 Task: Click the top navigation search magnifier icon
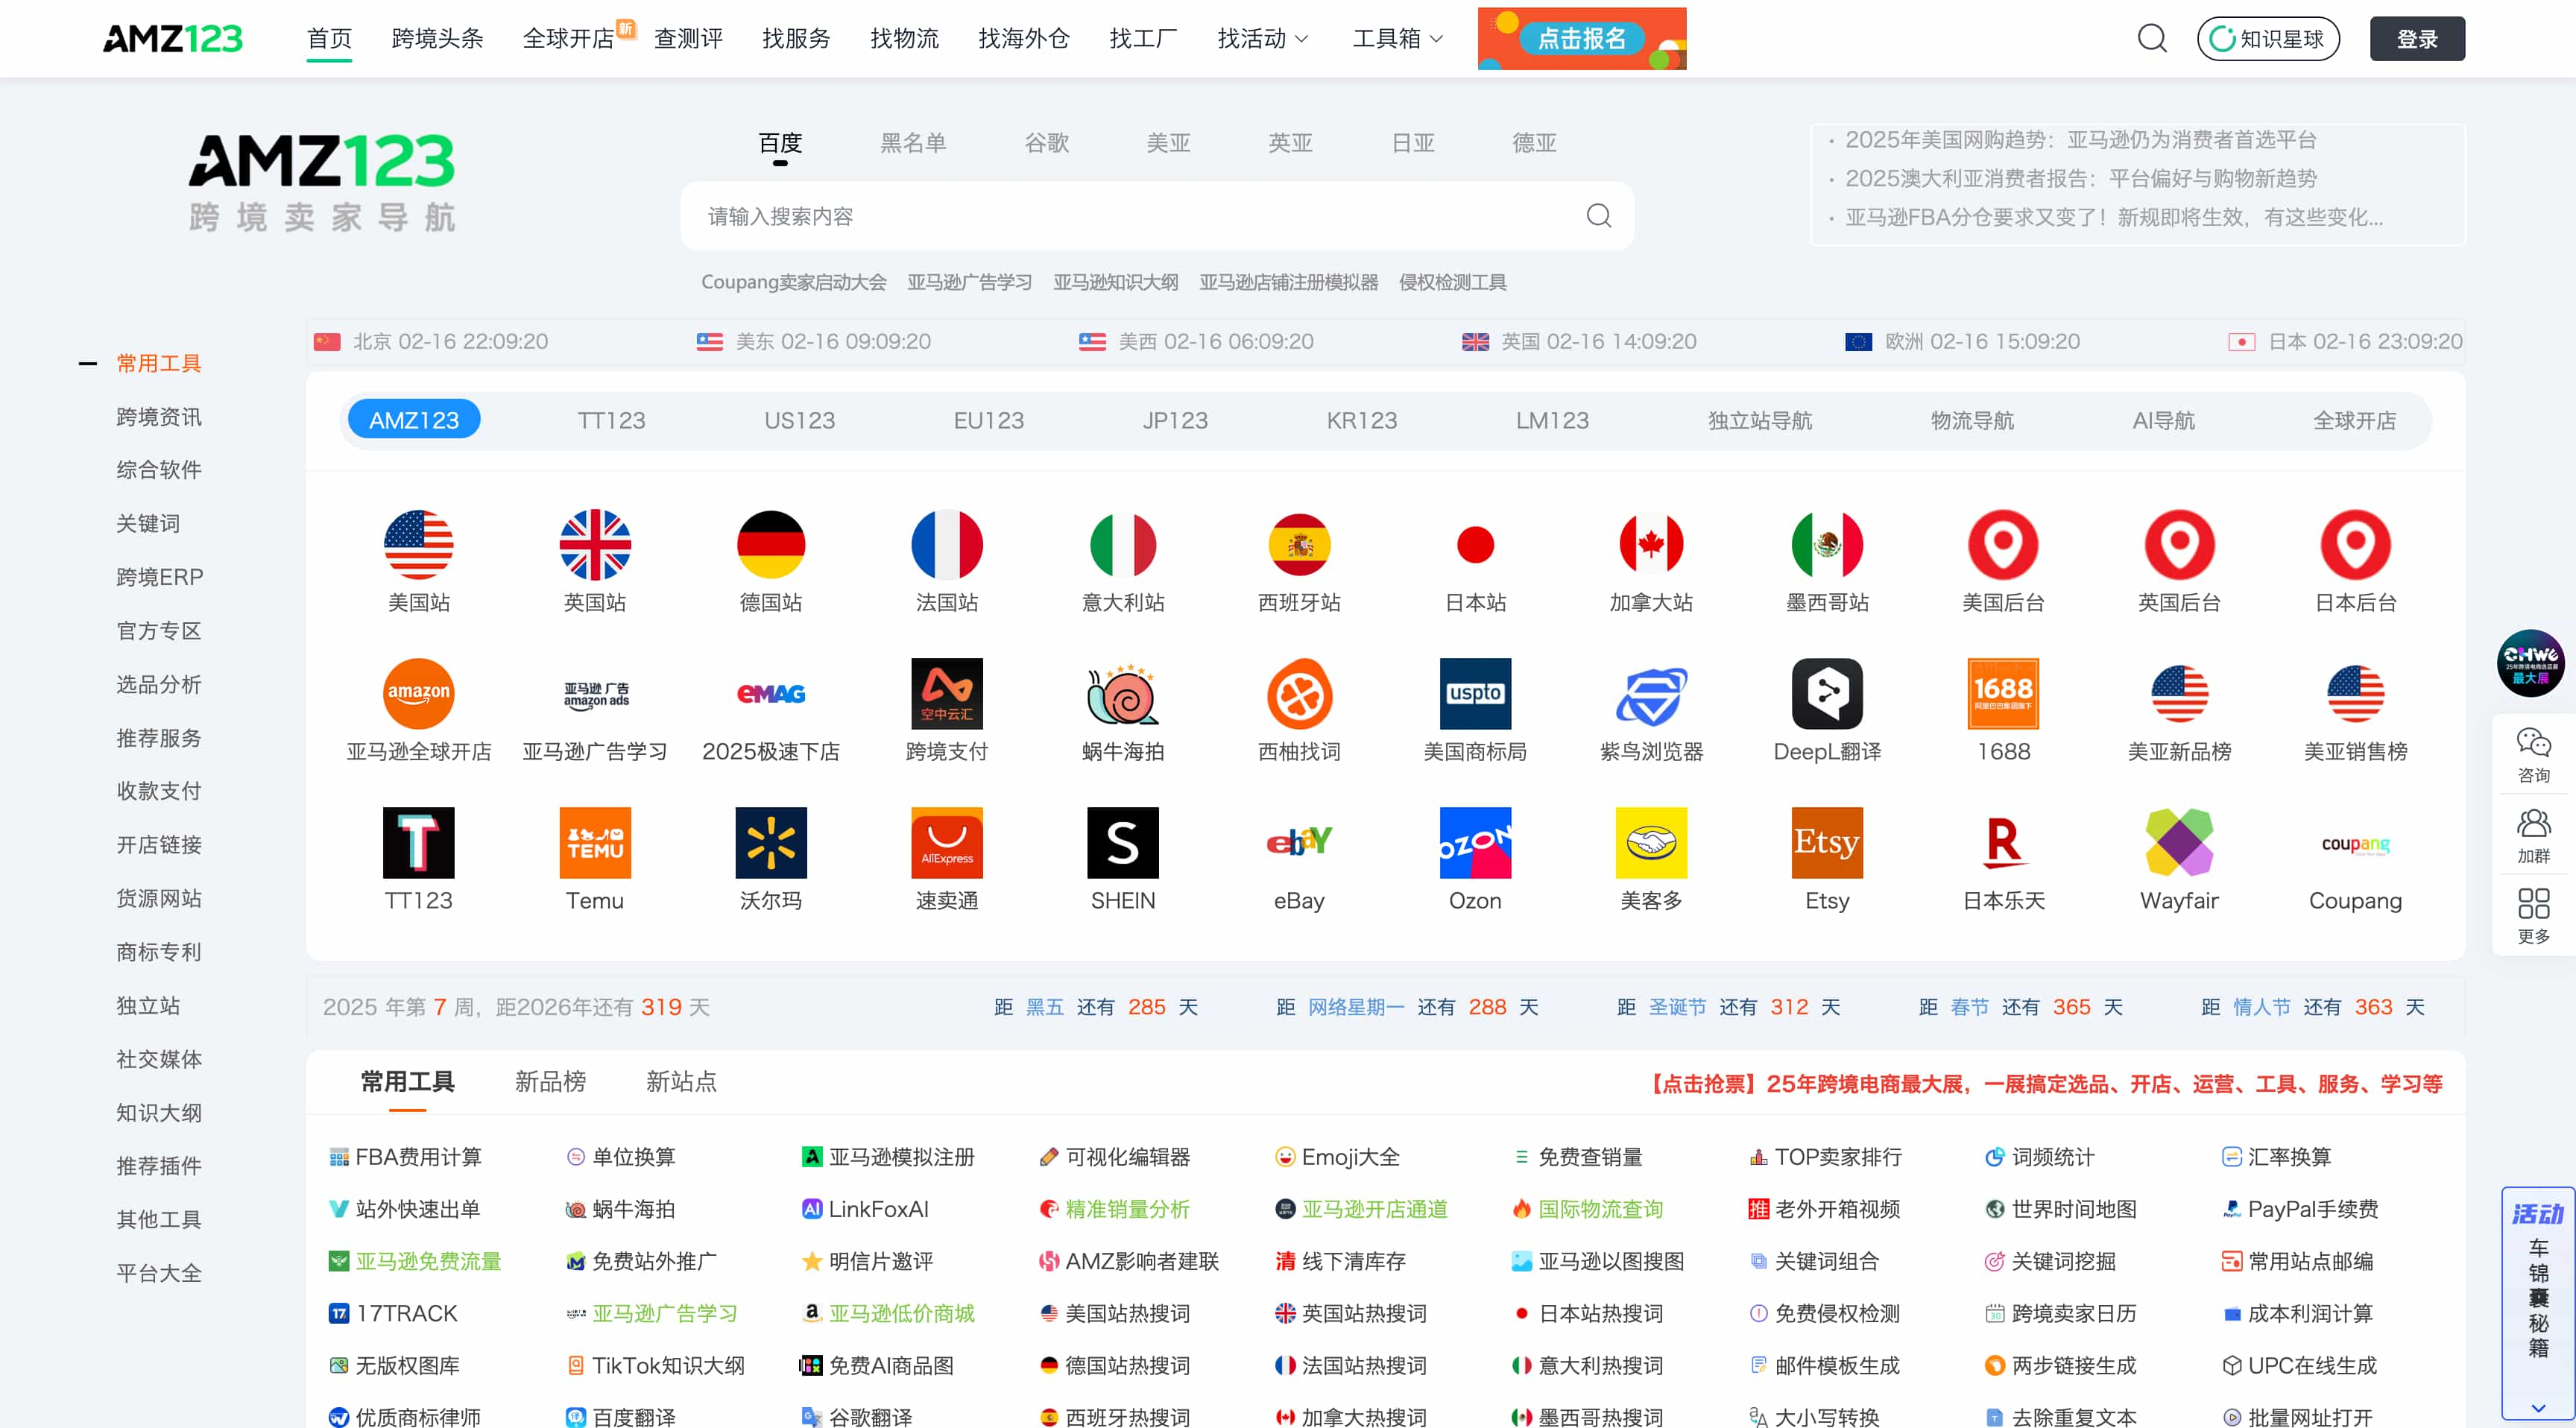pyautogui.click(x=2152, y=39)
